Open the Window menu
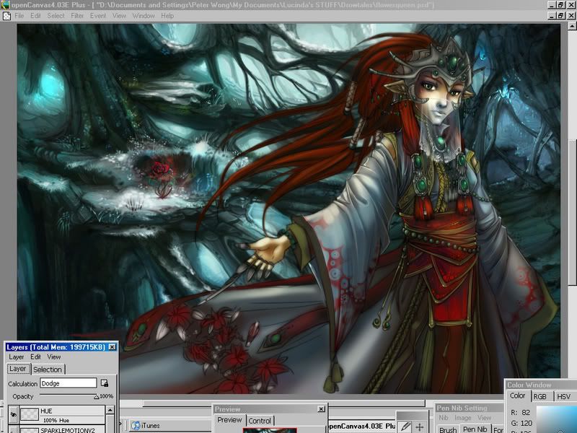Viewport: 577px width, 433px height. point(144,16)
